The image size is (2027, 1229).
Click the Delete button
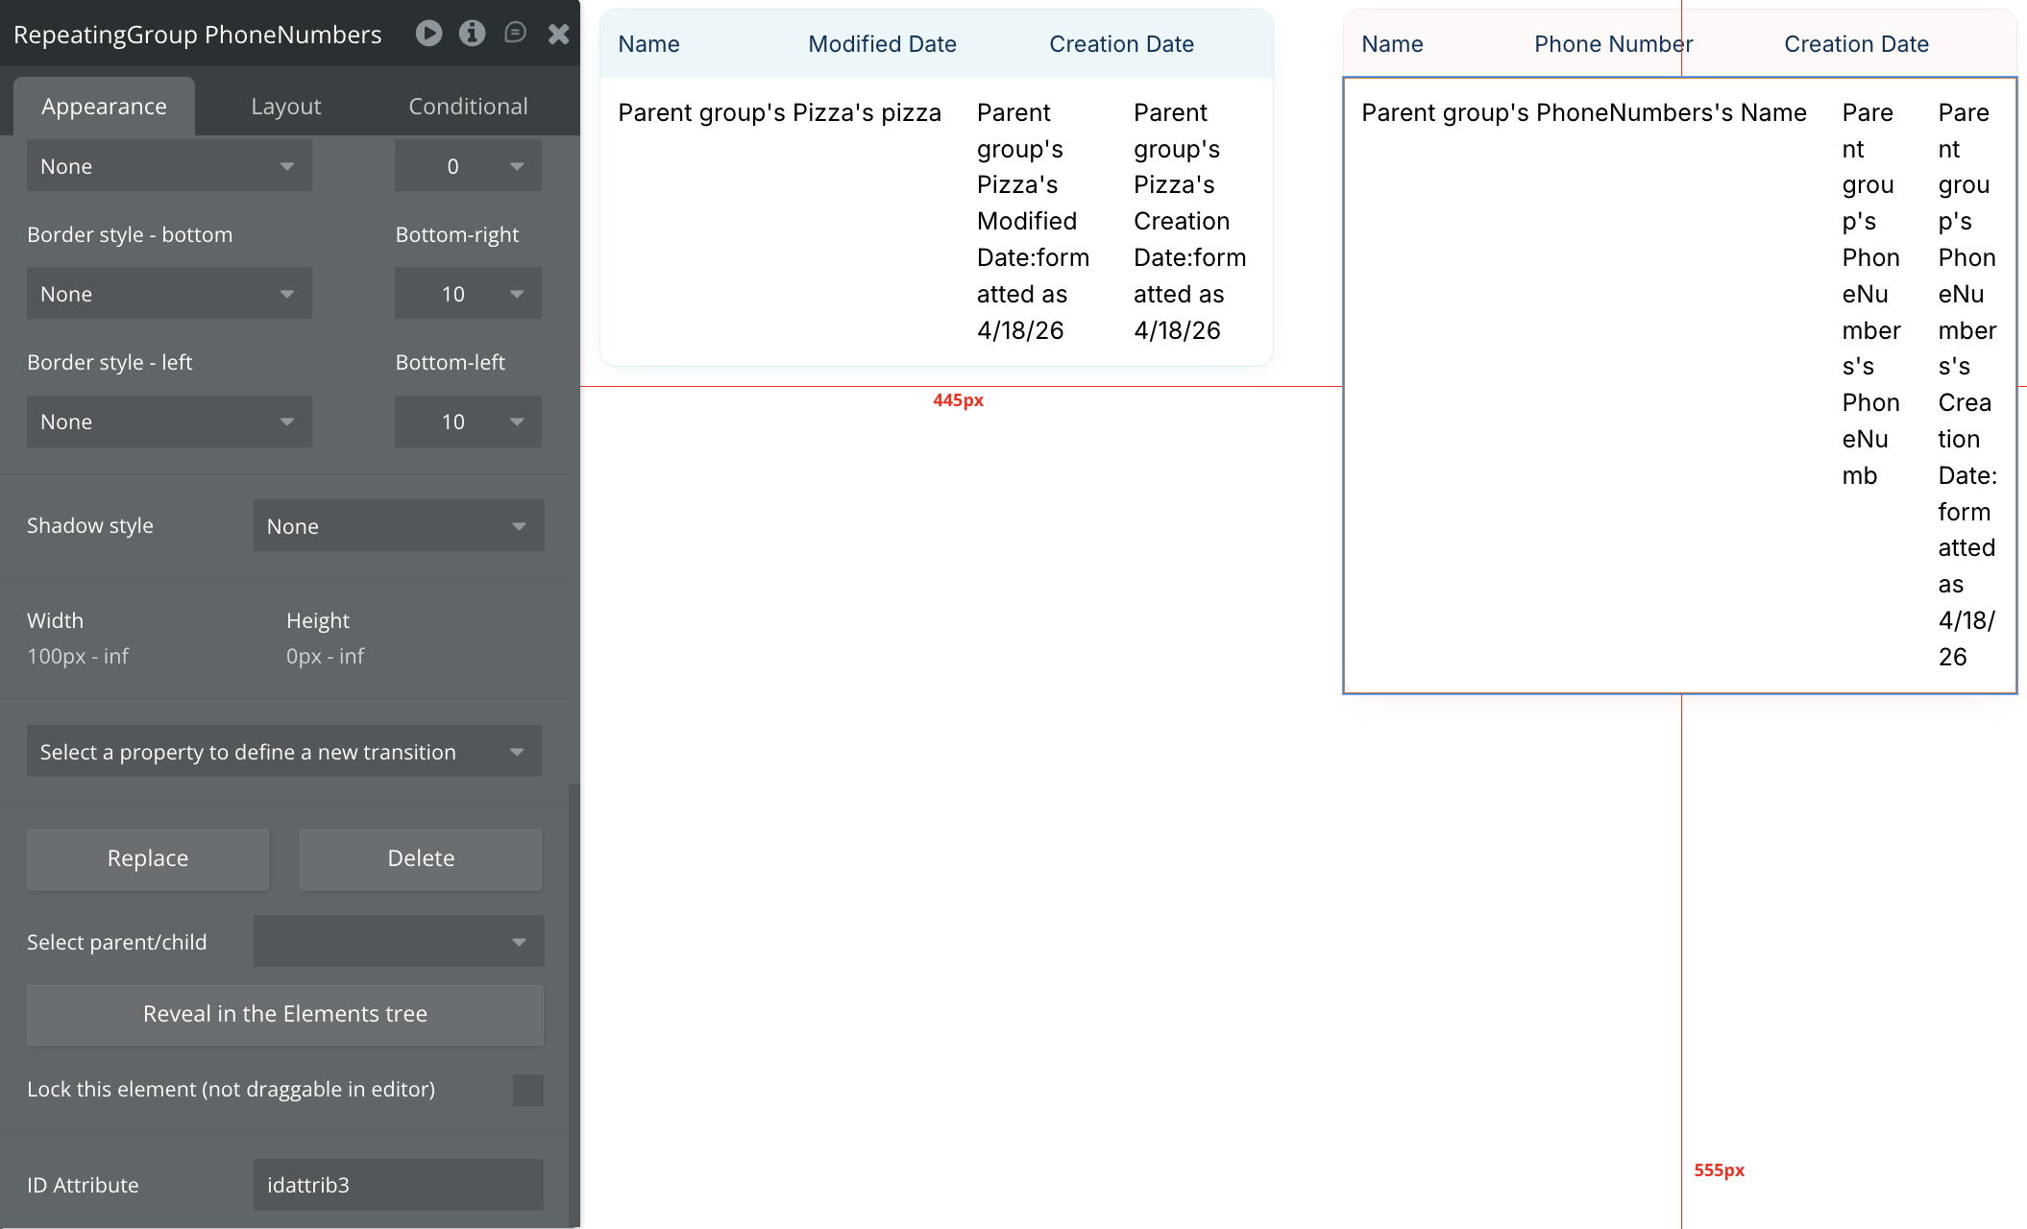[x=421, y=858]
